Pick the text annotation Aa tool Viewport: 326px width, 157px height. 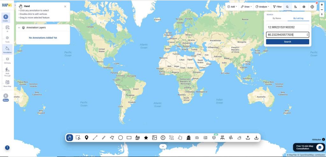[x=138, y=138]
